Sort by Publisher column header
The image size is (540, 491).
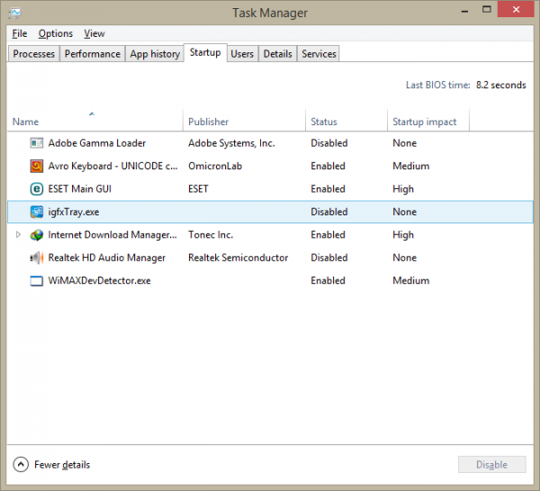point(244,121)
